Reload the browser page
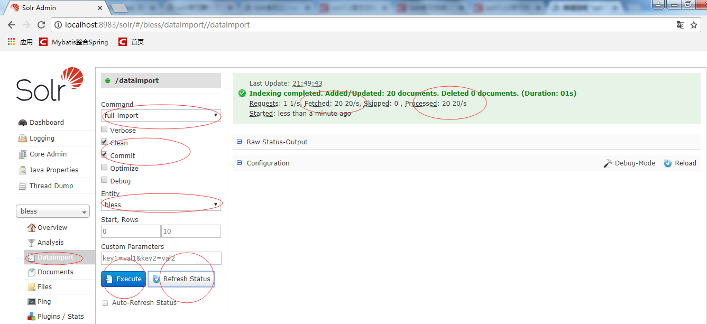Viewport: 707px width, 324px height. pos(41,25)
